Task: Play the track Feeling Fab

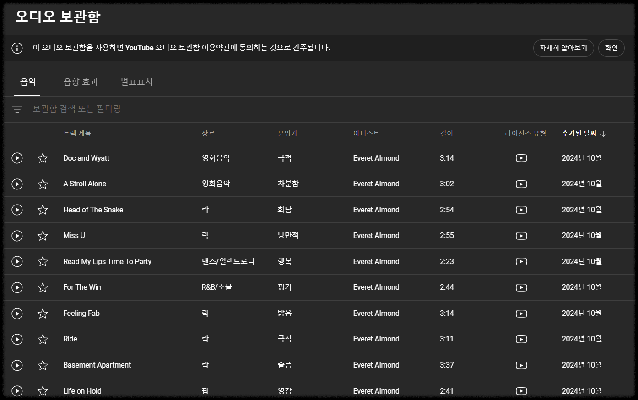Action: tap(17, 314)
